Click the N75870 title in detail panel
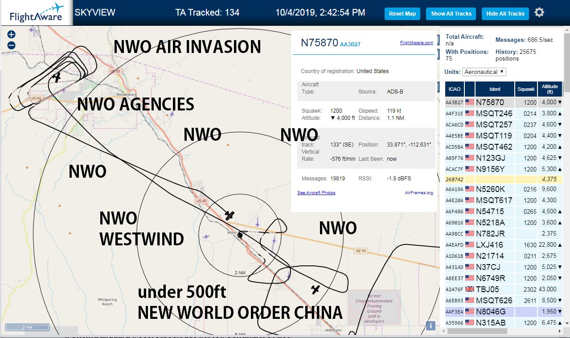The image size is (570, 338). coord(320,42)
